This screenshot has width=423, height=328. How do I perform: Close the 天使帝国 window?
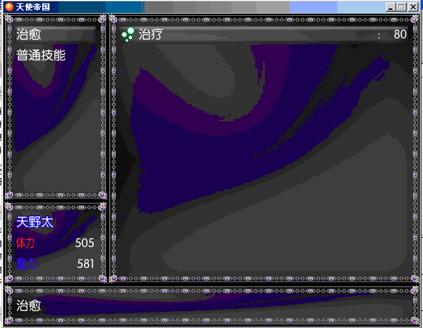413,7
